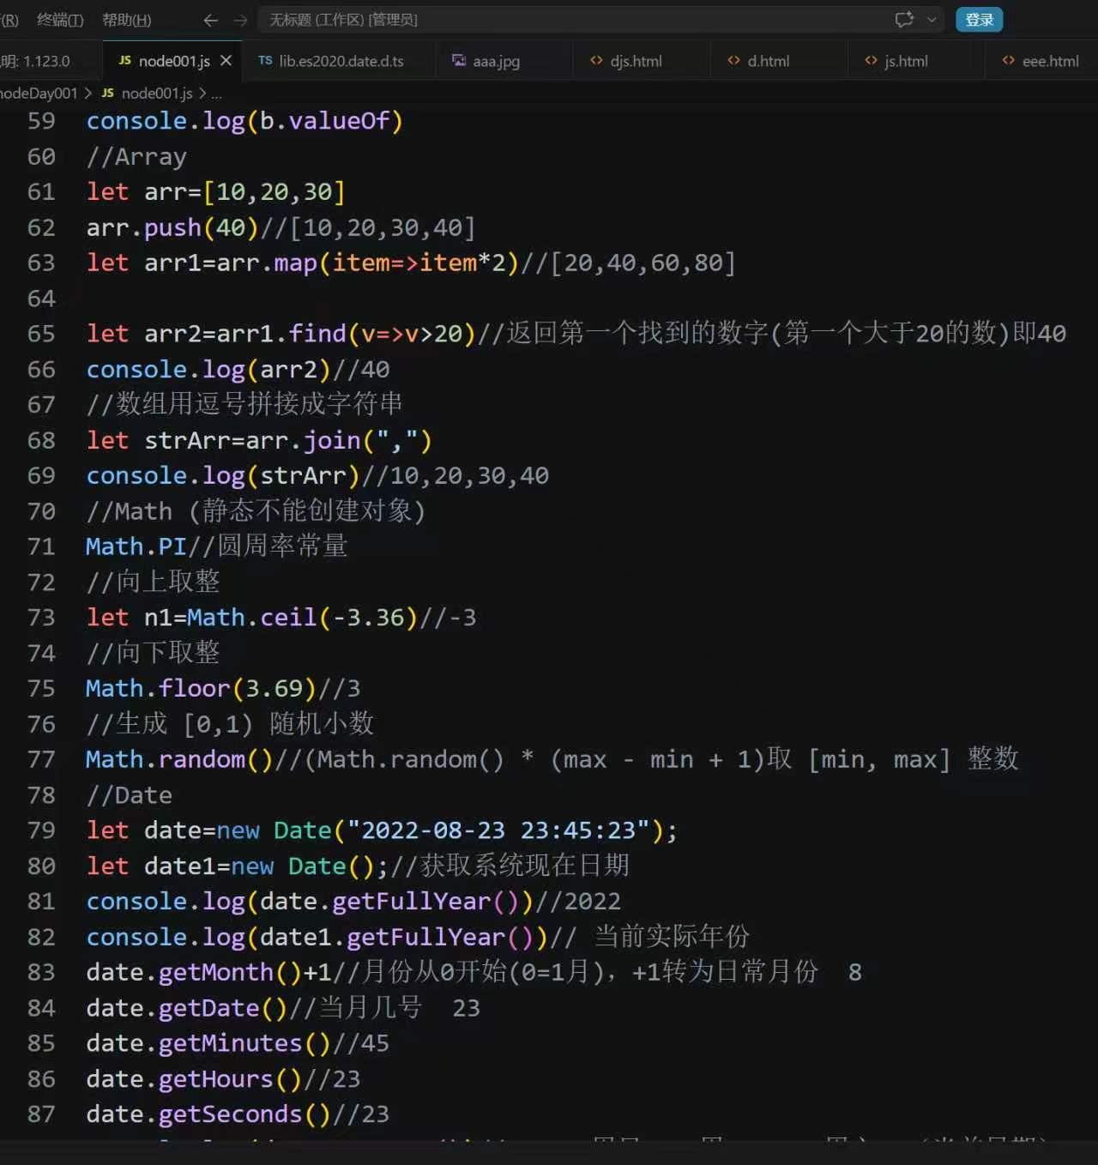Screen dimensions: 1098x1165
Task: Click date1.getFullYear() on line 82
Action: (x=396, y=938)
